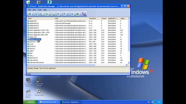Image resolution: width=186 pixels, height=104 pixels.
Task: Select the LaboratorioSecuencia application
Action: pos(37,62)
